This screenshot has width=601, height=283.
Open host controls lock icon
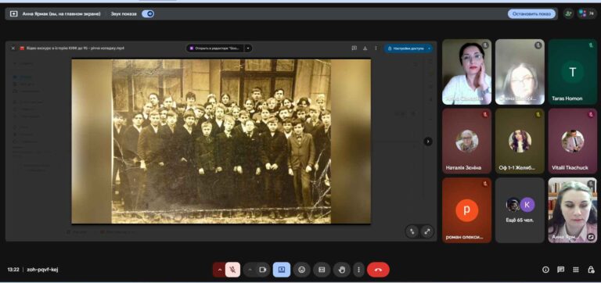591,270
